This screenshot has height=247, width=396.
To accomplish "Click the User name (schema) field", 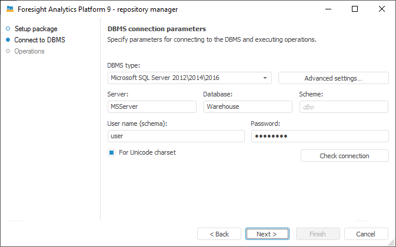I will pos(176,136).
